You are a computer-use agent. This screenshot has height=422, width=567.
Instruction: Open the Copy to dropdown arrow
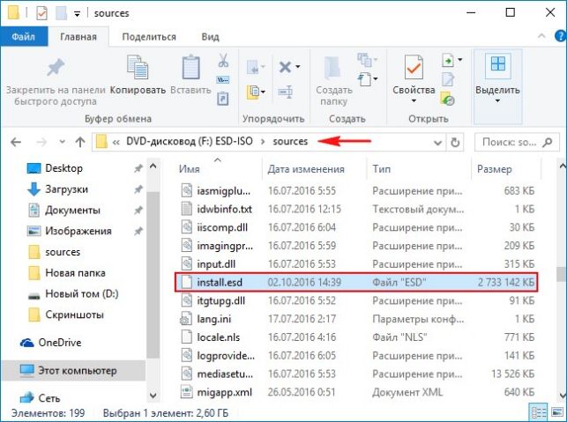(263, 92)
